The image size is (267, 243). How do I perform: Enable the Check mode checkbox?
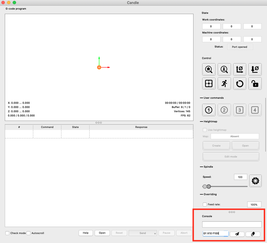(8, 233)
